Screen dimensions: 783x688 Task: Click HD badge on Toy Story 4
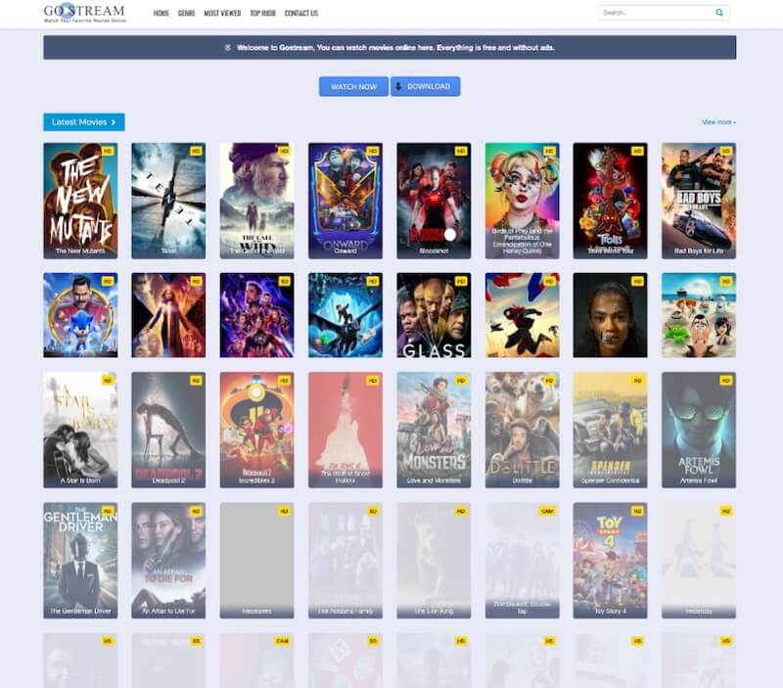[x=637, y=511]
